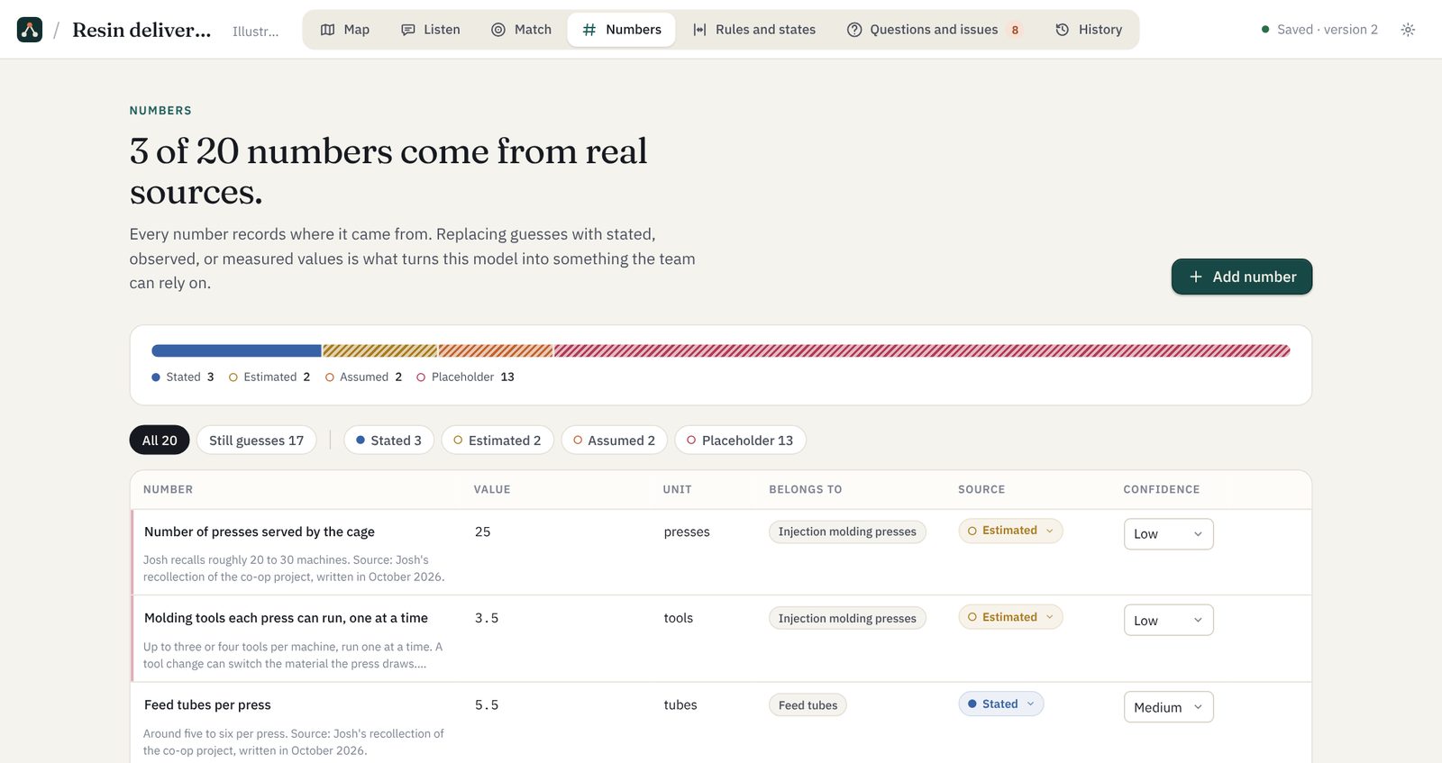This screenshot has height=763, width=1442.
Task: Open Estimated source dropdown for Molding tools row
Action: (x=1010, y=617)
